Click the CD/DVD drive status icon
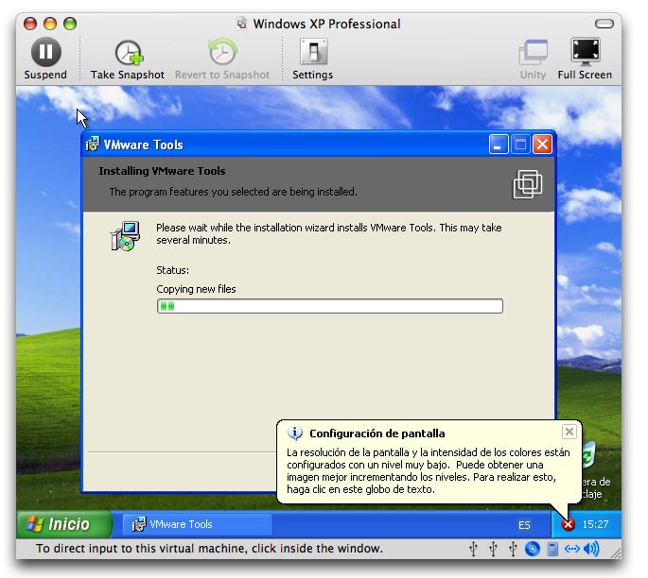 point(533,549)
